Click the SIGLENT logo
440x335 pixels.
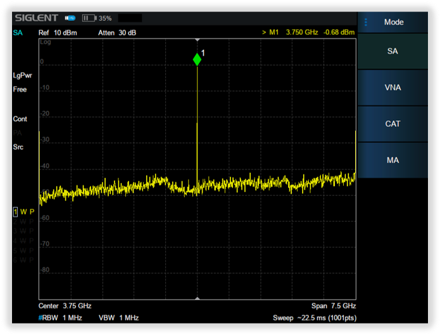[37, 18]
